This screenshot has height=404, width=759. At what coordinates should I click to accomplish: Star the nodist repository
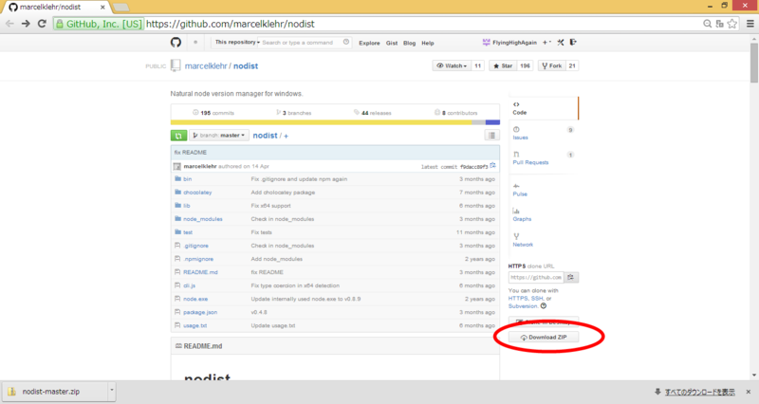[x=504, y=65]
